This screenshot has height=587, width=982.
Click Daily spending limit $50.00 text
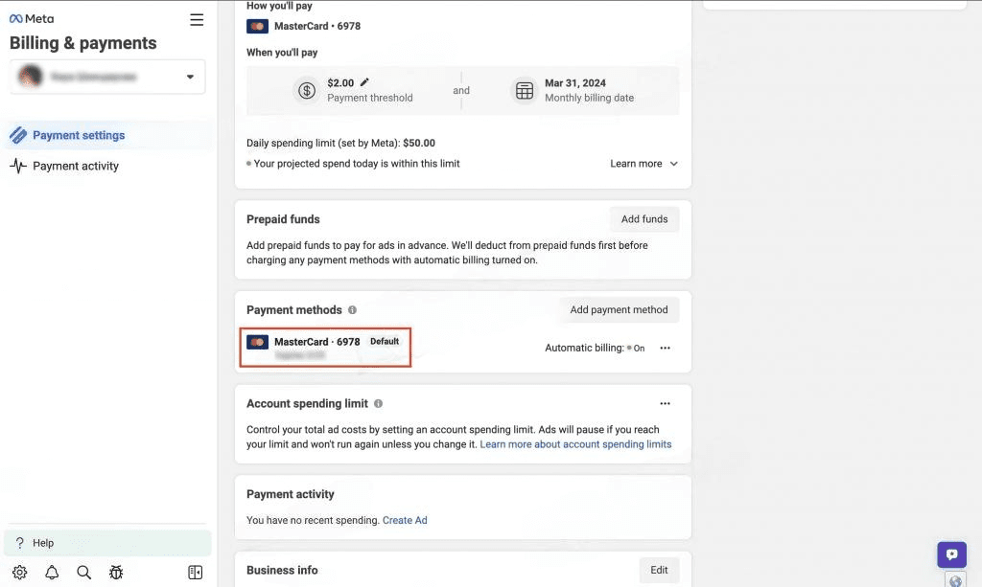340,143
